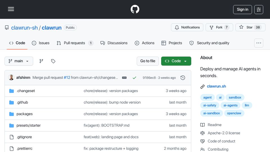Open the Discussions tab
The image size is (270, 152).
point(114,43)
